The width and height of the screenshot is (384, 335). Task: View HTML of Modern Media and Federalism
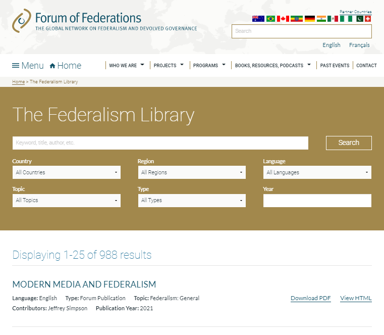point(356,298)
